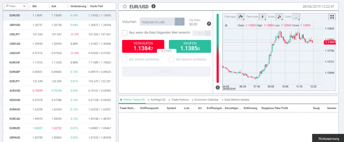This screenshot has width=344, height=142.
Task: Open EUR/USD instrument info icon beside title
Action: point(154,6)
